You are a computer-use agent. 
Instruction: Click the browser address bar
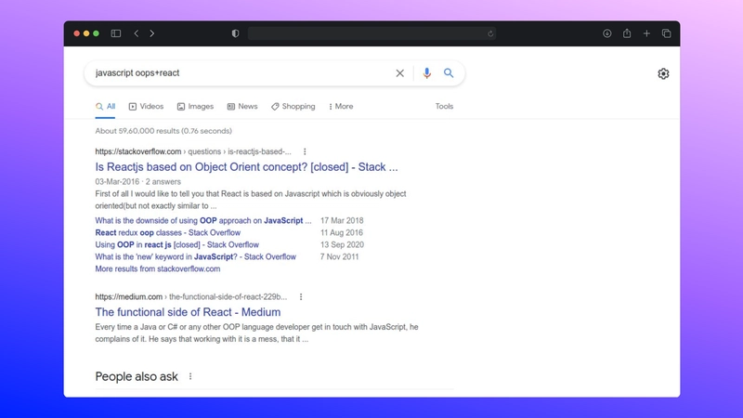pos(372,33)
